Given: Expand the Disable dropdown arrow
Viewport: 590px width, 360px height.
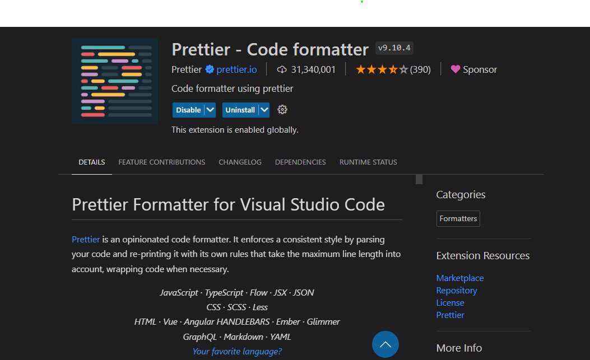Looking at the screenshot, I should pos(210,110).
